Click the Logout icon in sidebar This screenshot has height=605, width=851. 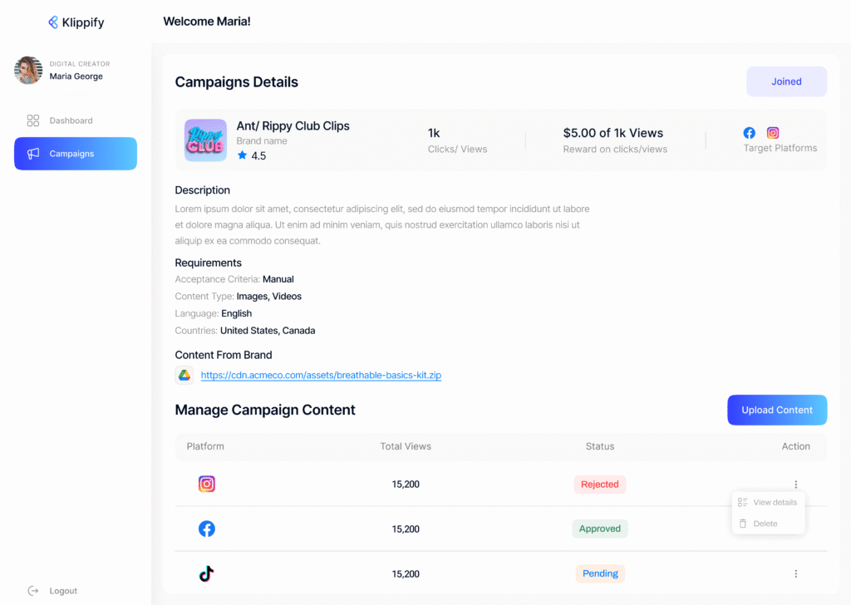click(x=33, y=591)
